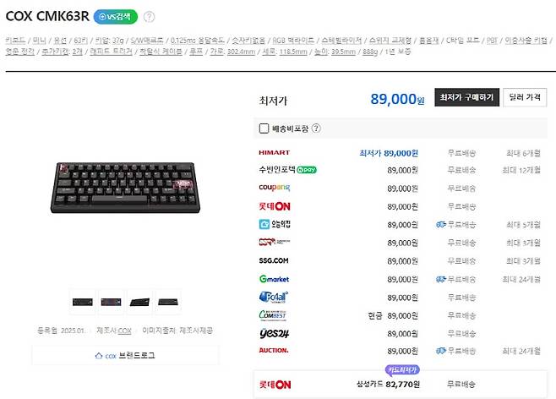
Task: Click the 최저가 구매하기 button
Action: [466, 97]
